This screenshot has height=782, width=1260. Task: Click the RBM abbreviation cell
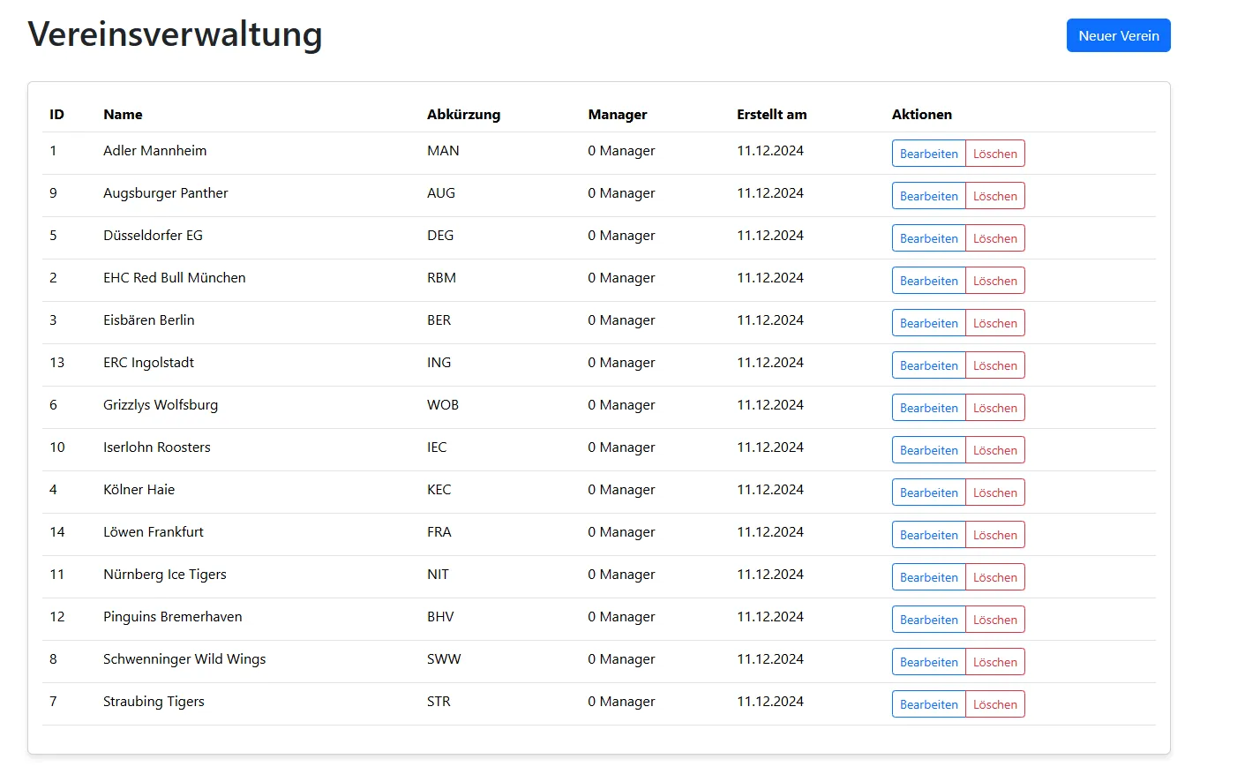[441, 277]
